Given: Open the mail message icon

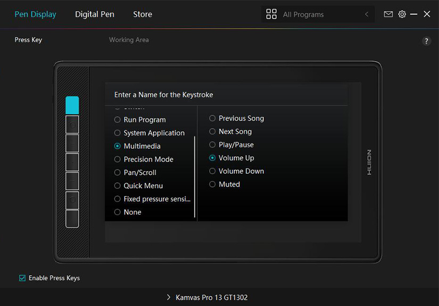Looking at the screenshot, I should (388, 14).
